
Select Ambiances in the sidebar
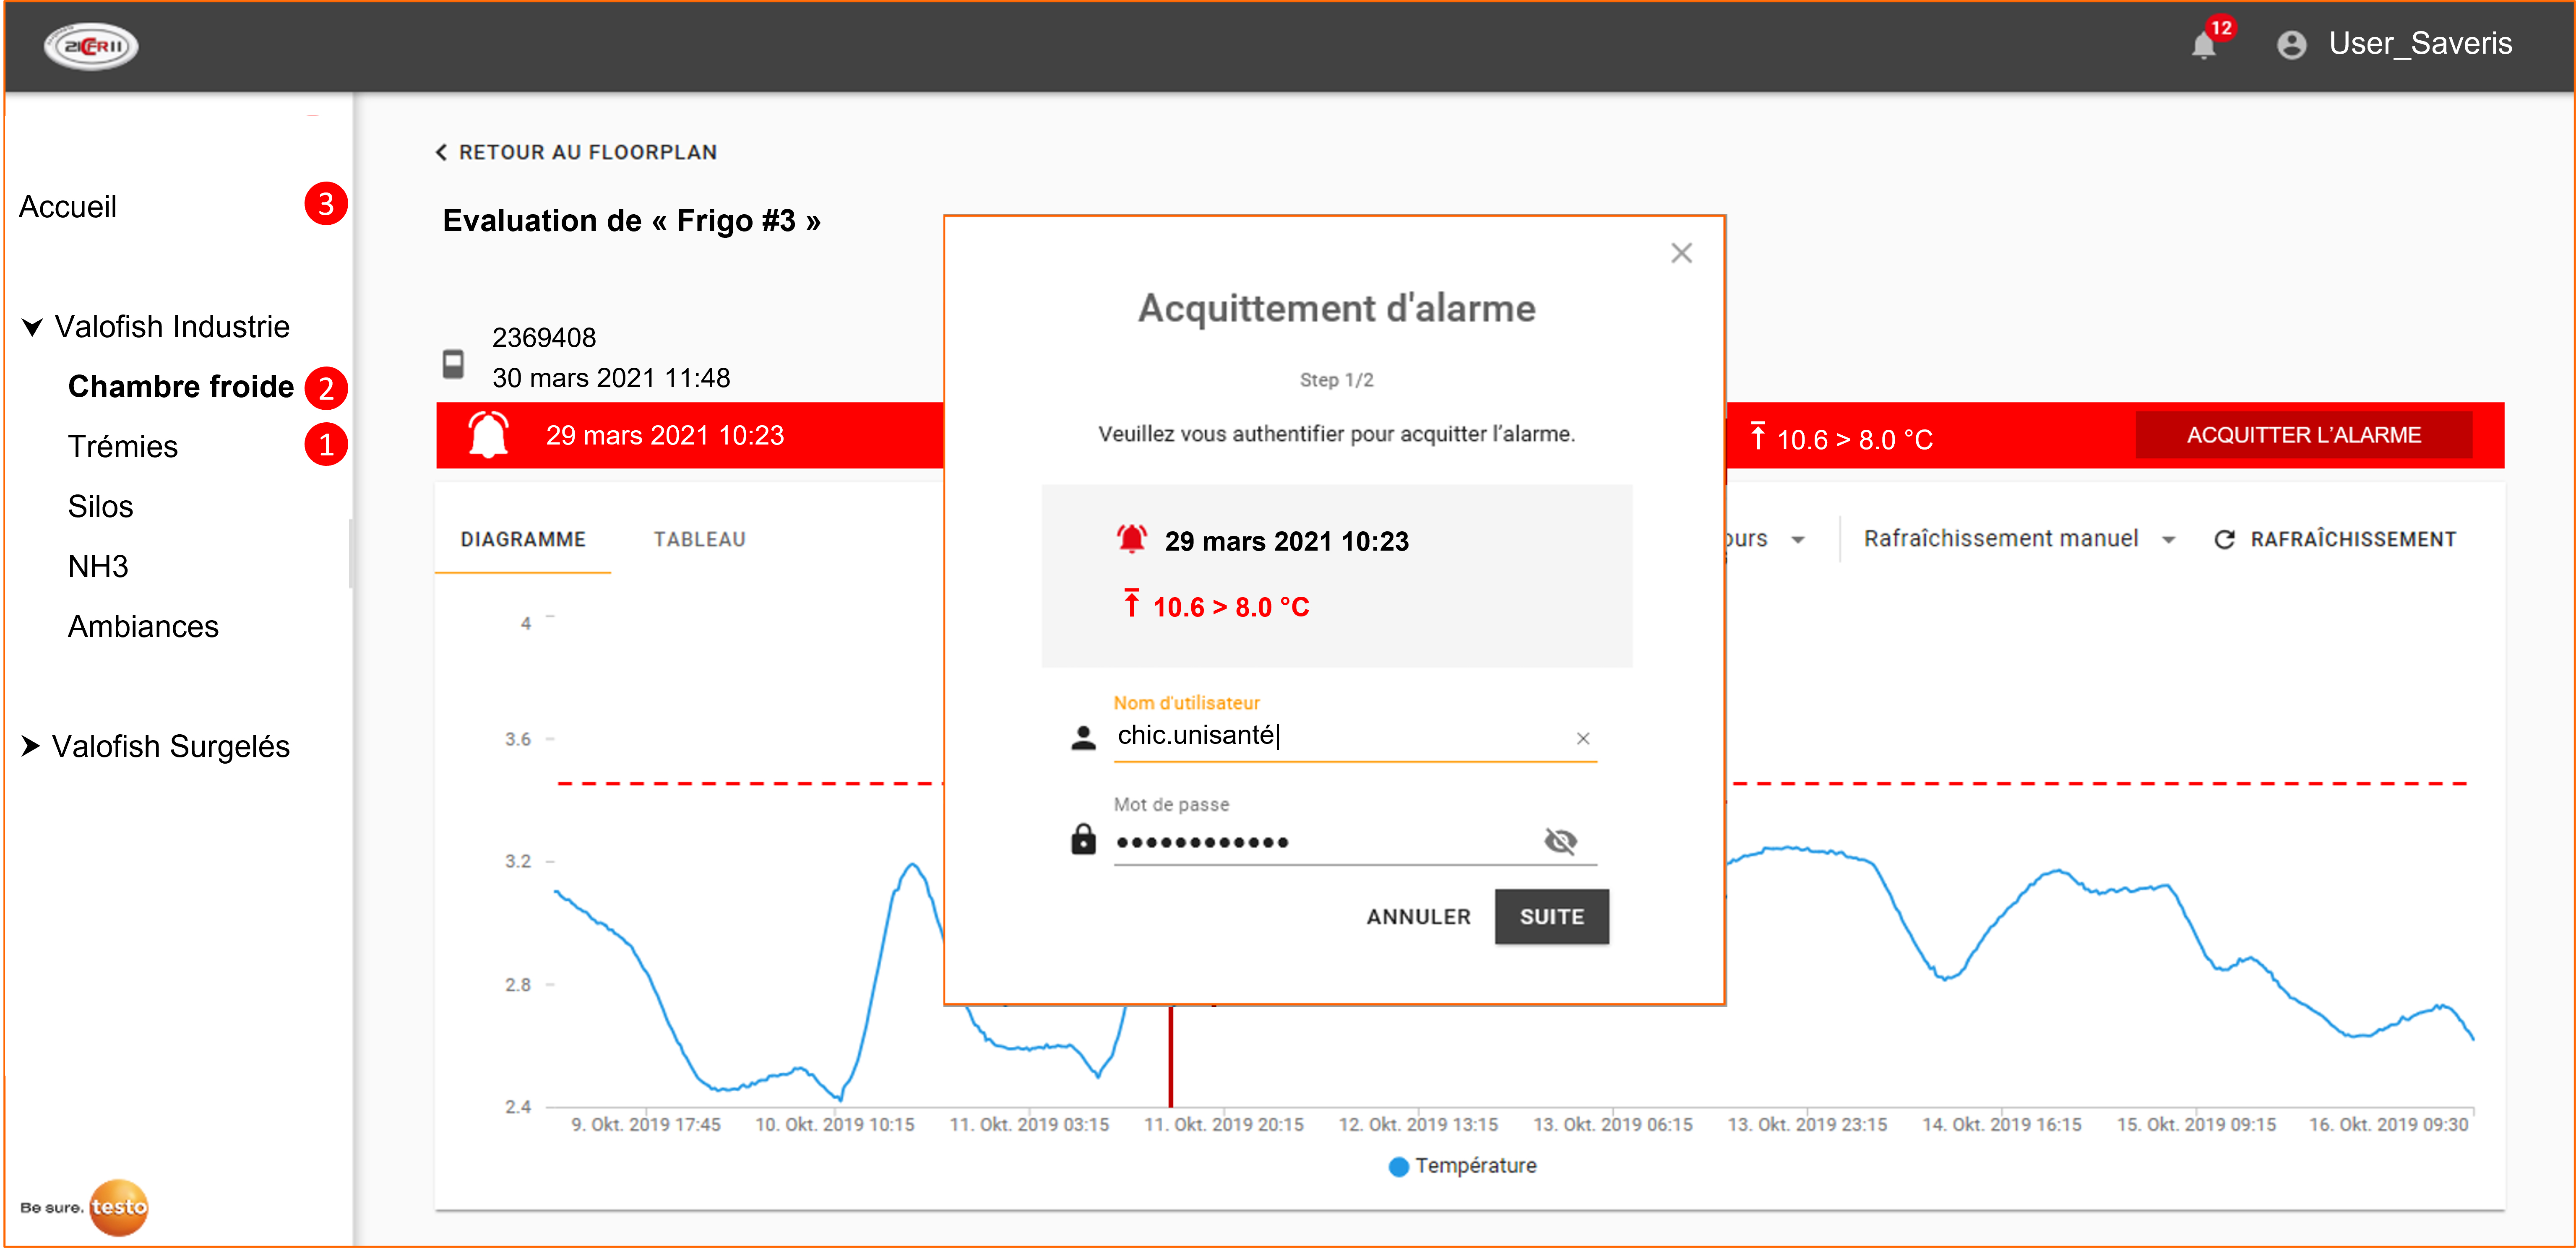click(x=143, y=626)
